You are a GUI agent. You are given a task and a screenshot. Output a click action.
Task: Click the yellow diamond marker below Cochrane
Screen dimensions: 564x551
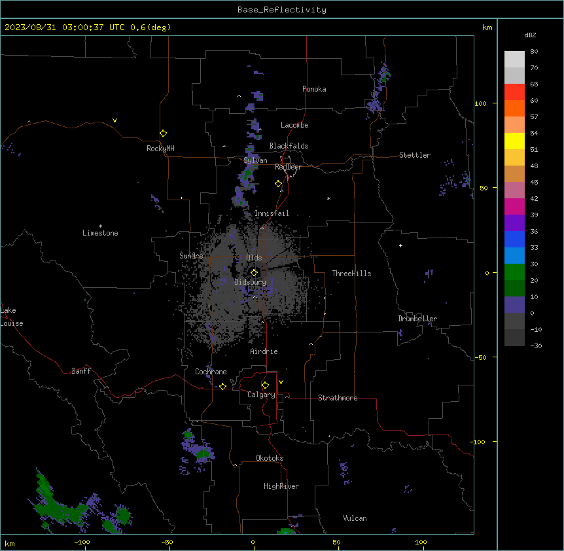point(222,386)
